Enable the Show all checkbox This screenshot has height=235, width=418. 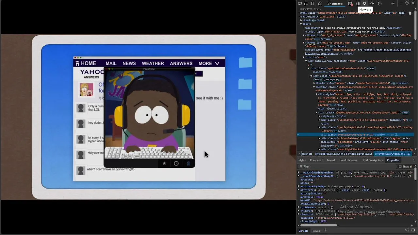click(400, 166)
